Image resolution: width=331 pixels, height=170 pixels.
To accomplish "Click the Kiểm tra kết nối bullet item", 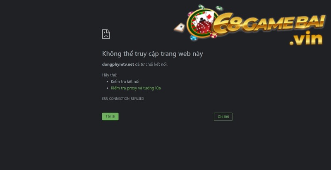I will point(125,81).
